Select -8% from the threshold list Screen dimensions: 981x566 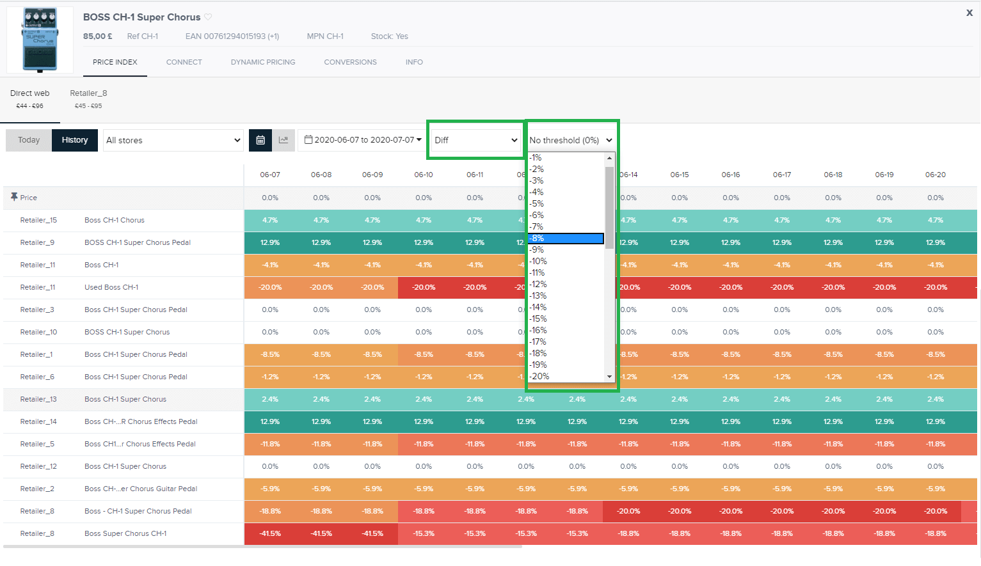coord(566,238)
